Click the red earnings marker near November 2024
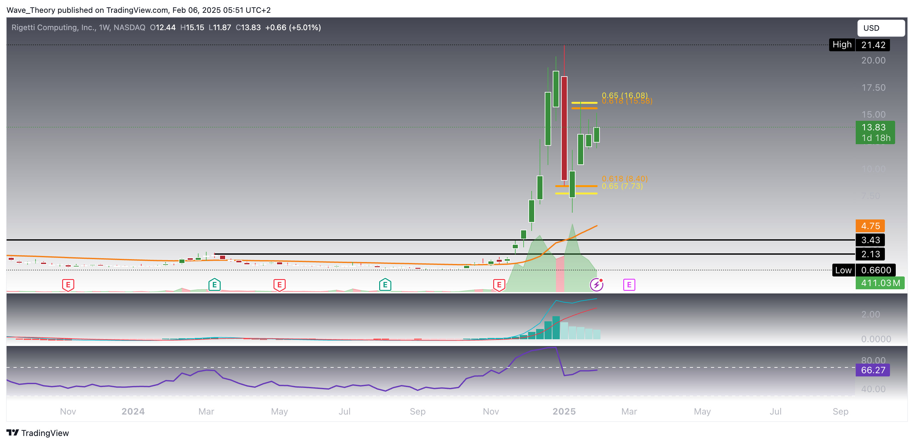 tap(499, 285)
